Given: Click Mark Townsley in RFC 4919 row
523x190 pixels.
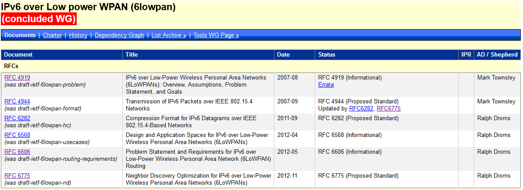Looking at the screenshot, I should click(496, 77).
